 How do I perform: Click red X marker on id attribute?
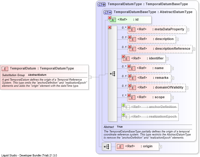[x=110, y=18]
